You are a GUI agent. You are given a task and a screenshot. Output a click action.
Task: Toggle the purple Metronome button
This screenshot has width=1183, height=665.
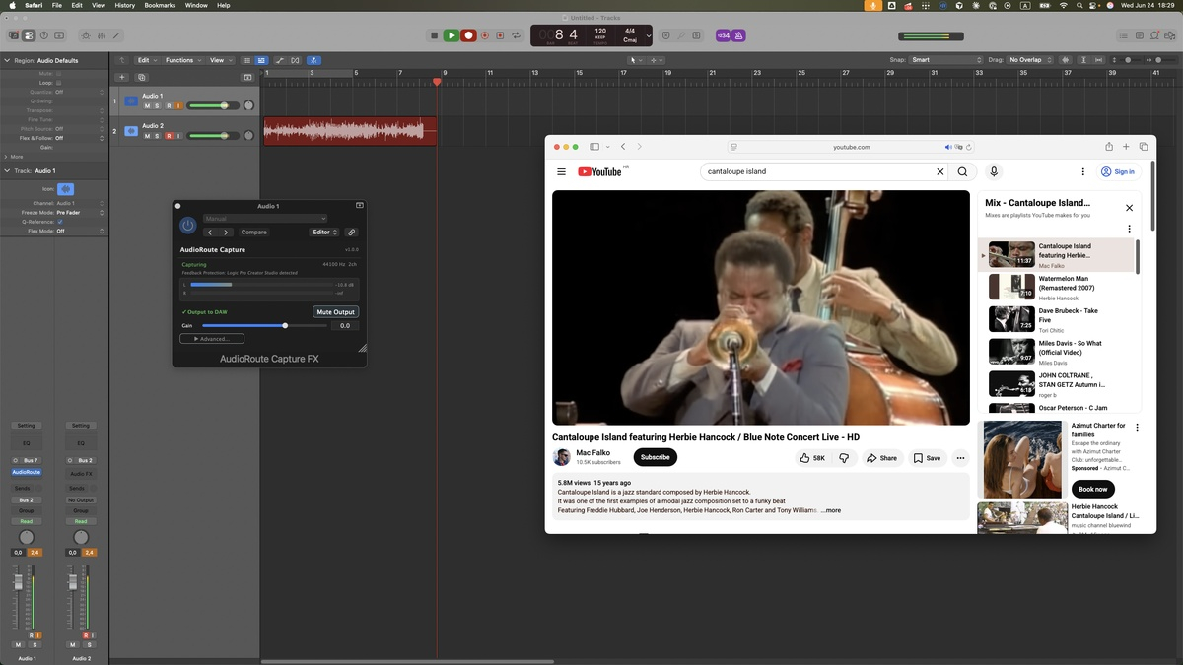(739, 35)
